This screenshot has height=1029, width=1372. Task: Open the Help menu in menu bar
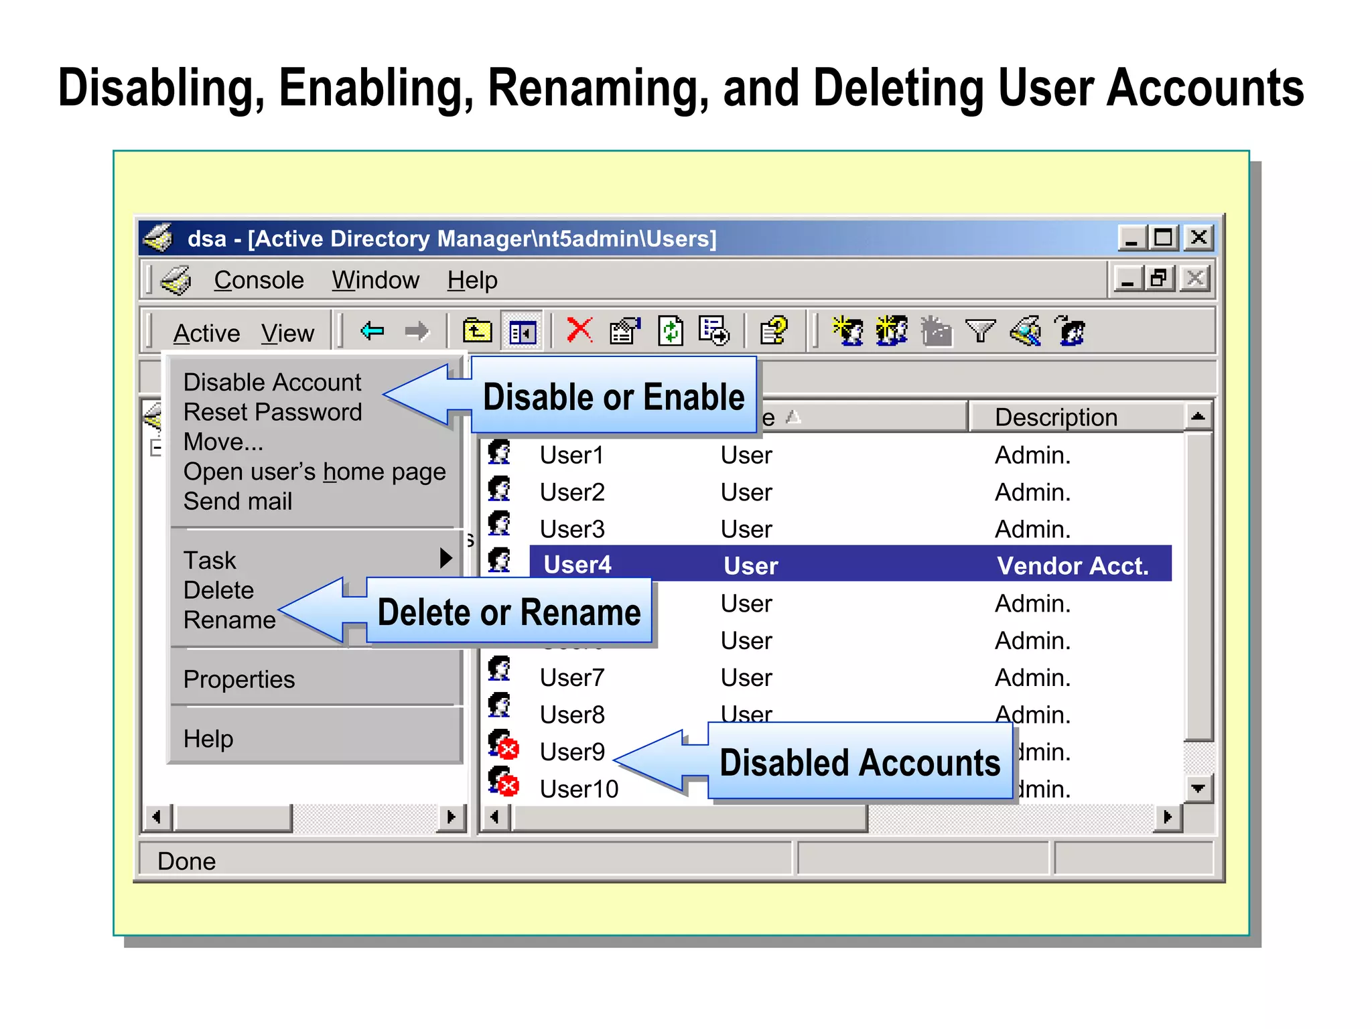click(x=472, y=280)
